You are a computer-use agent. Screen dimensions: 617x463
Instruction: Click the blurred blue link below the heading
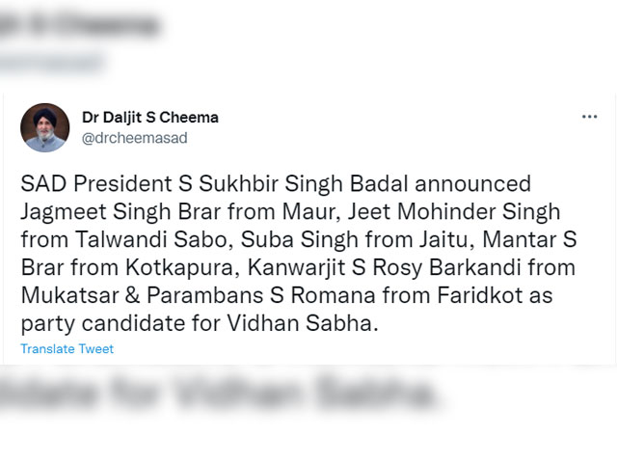53,61
